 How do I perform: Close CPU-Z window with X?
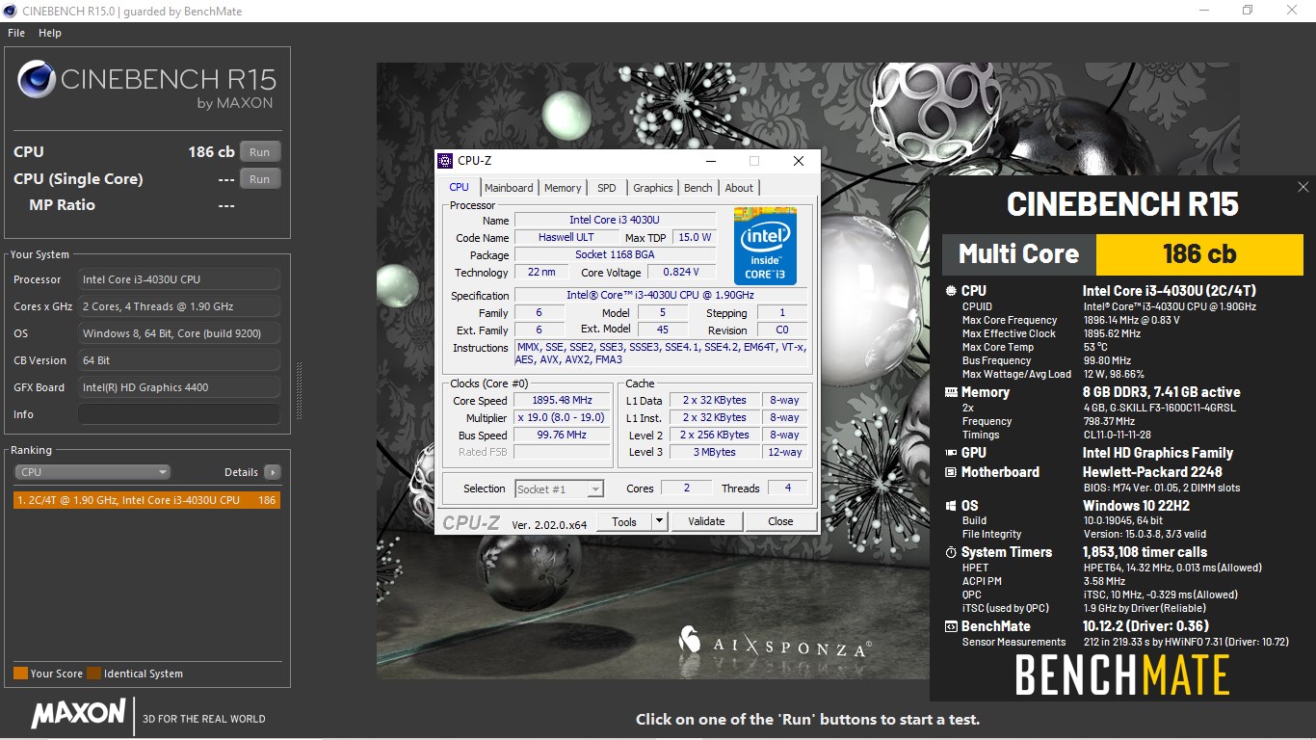[x=798, y=161]
